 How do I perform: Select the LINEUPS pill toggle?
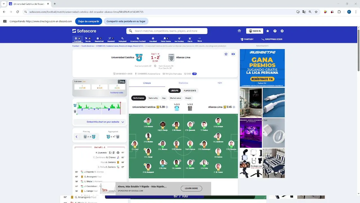tap(175, 91)
